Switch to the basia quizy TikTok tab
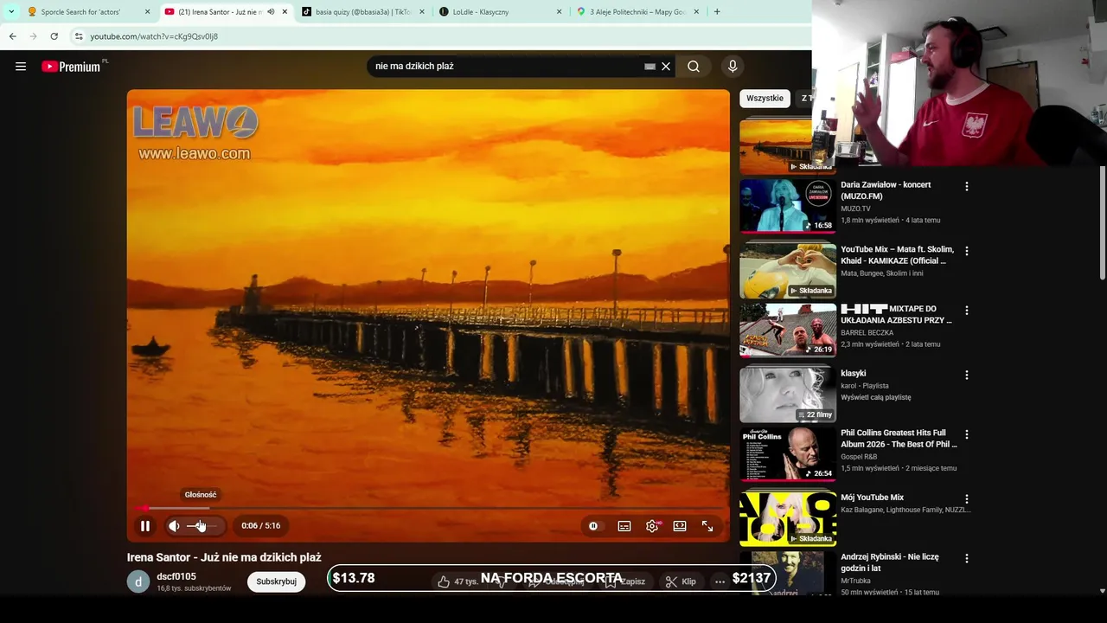 coord(362,12)
